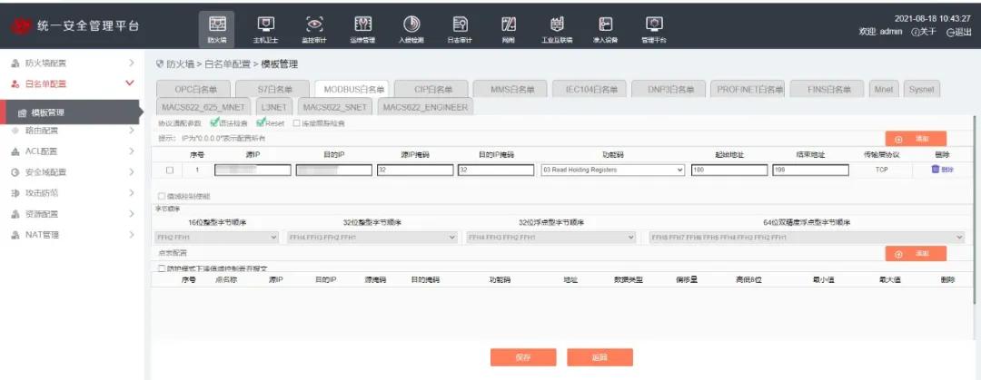Open the 32位浮点型字节顺序 dropdown
Screen dimensions: 981x380
[x=551, y=238]
